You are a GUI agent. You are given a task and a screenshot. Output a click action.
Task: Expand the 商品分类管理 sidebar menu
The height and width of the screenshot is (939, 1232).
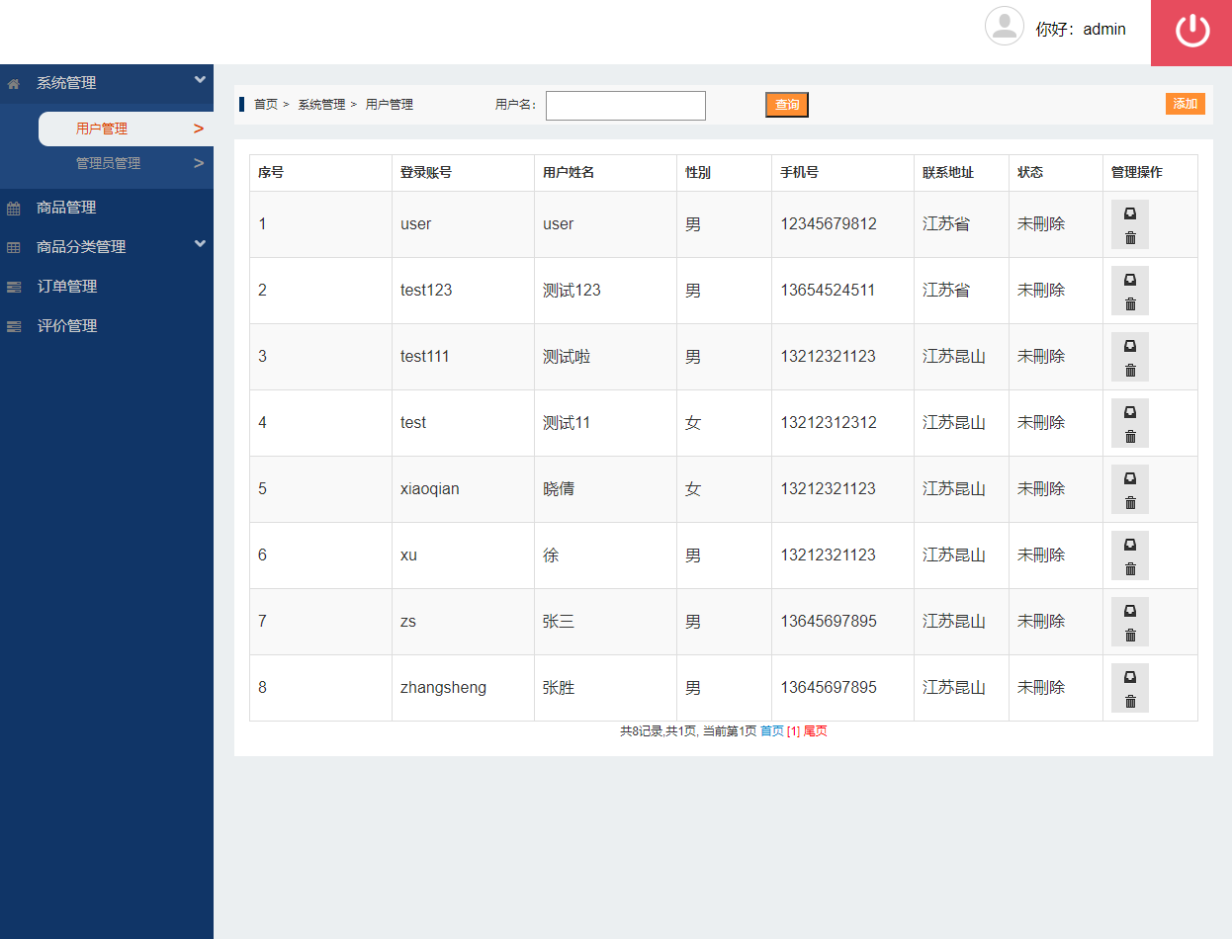[x=200, y=244]
